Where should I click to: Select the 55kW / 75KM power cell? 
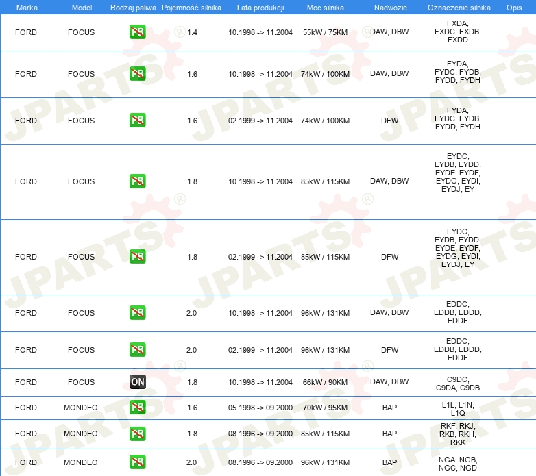[325, 32]
